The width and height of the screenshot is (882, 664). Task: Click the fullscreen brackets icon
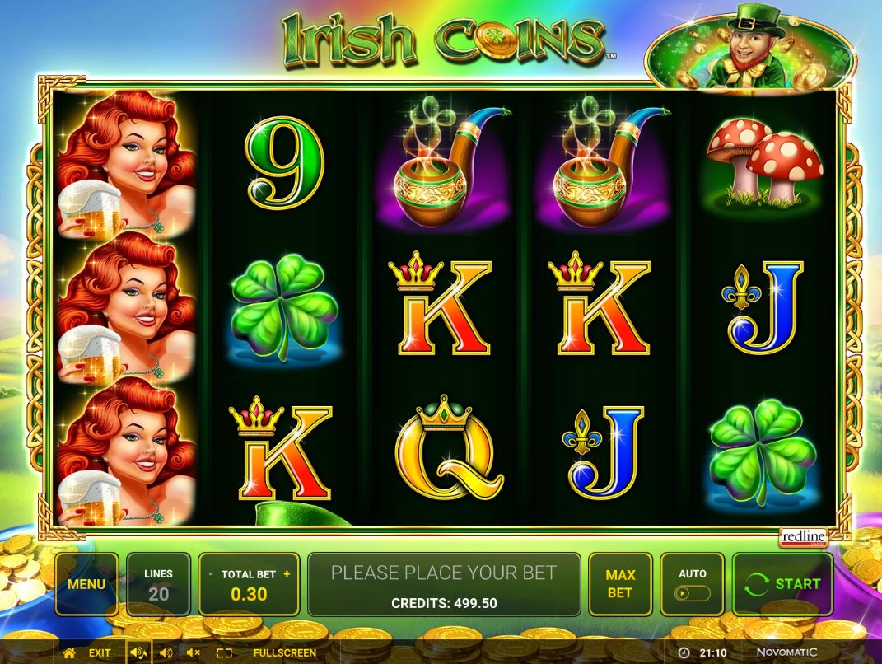pyautogui.click(x=225, y=652)
